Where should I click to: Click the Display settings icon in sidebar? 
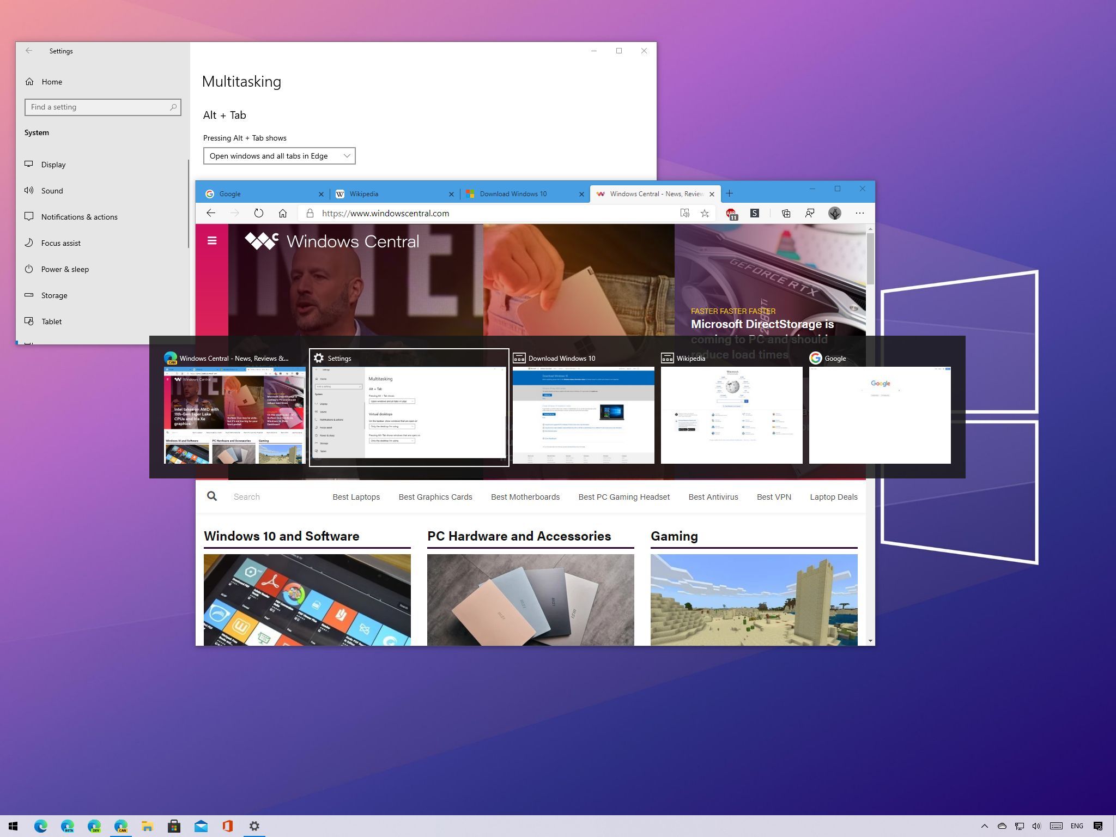(x=28, y=165)
